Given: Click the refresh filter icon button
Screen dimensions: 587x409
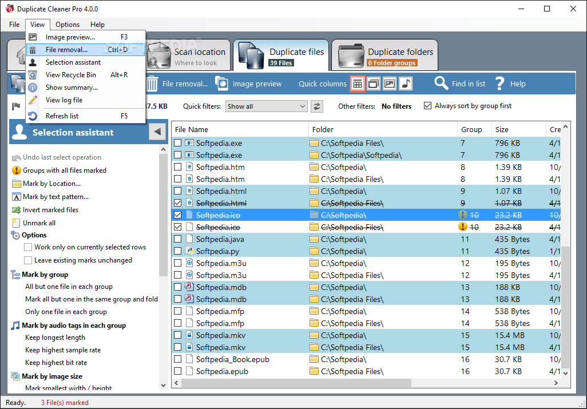Looking at the screenshot, I should tap(317, 106).
